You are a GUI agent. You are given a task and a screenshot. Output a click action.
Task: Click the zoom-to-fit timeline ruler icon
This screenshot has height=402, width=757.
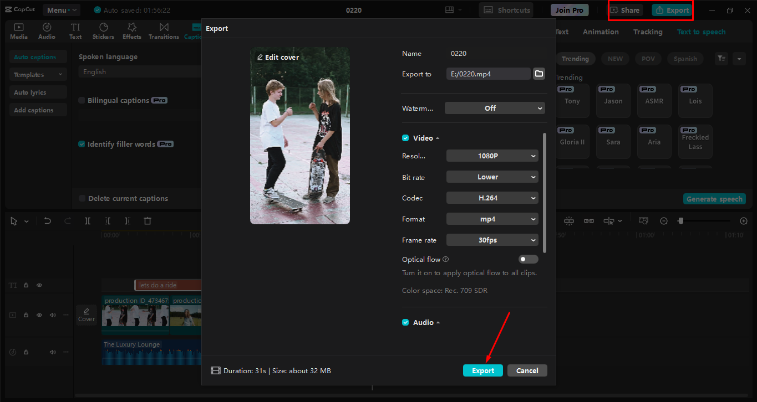click(643, 221)
